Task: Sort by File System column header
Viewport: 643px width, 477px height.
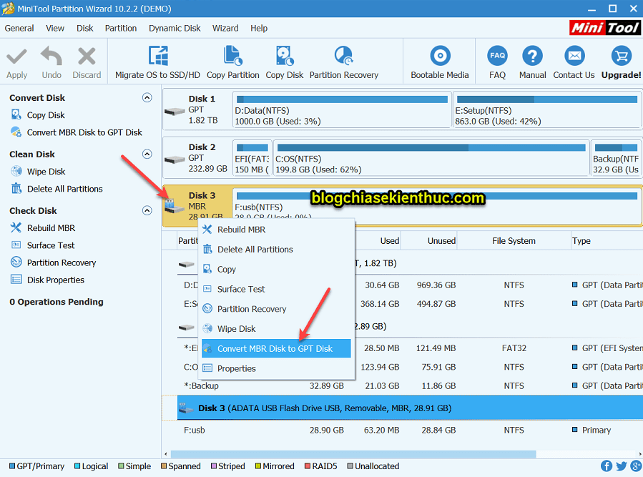Action: [514, 241]
